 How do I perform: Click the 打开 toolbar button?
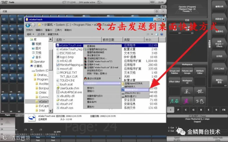[41, 34]
